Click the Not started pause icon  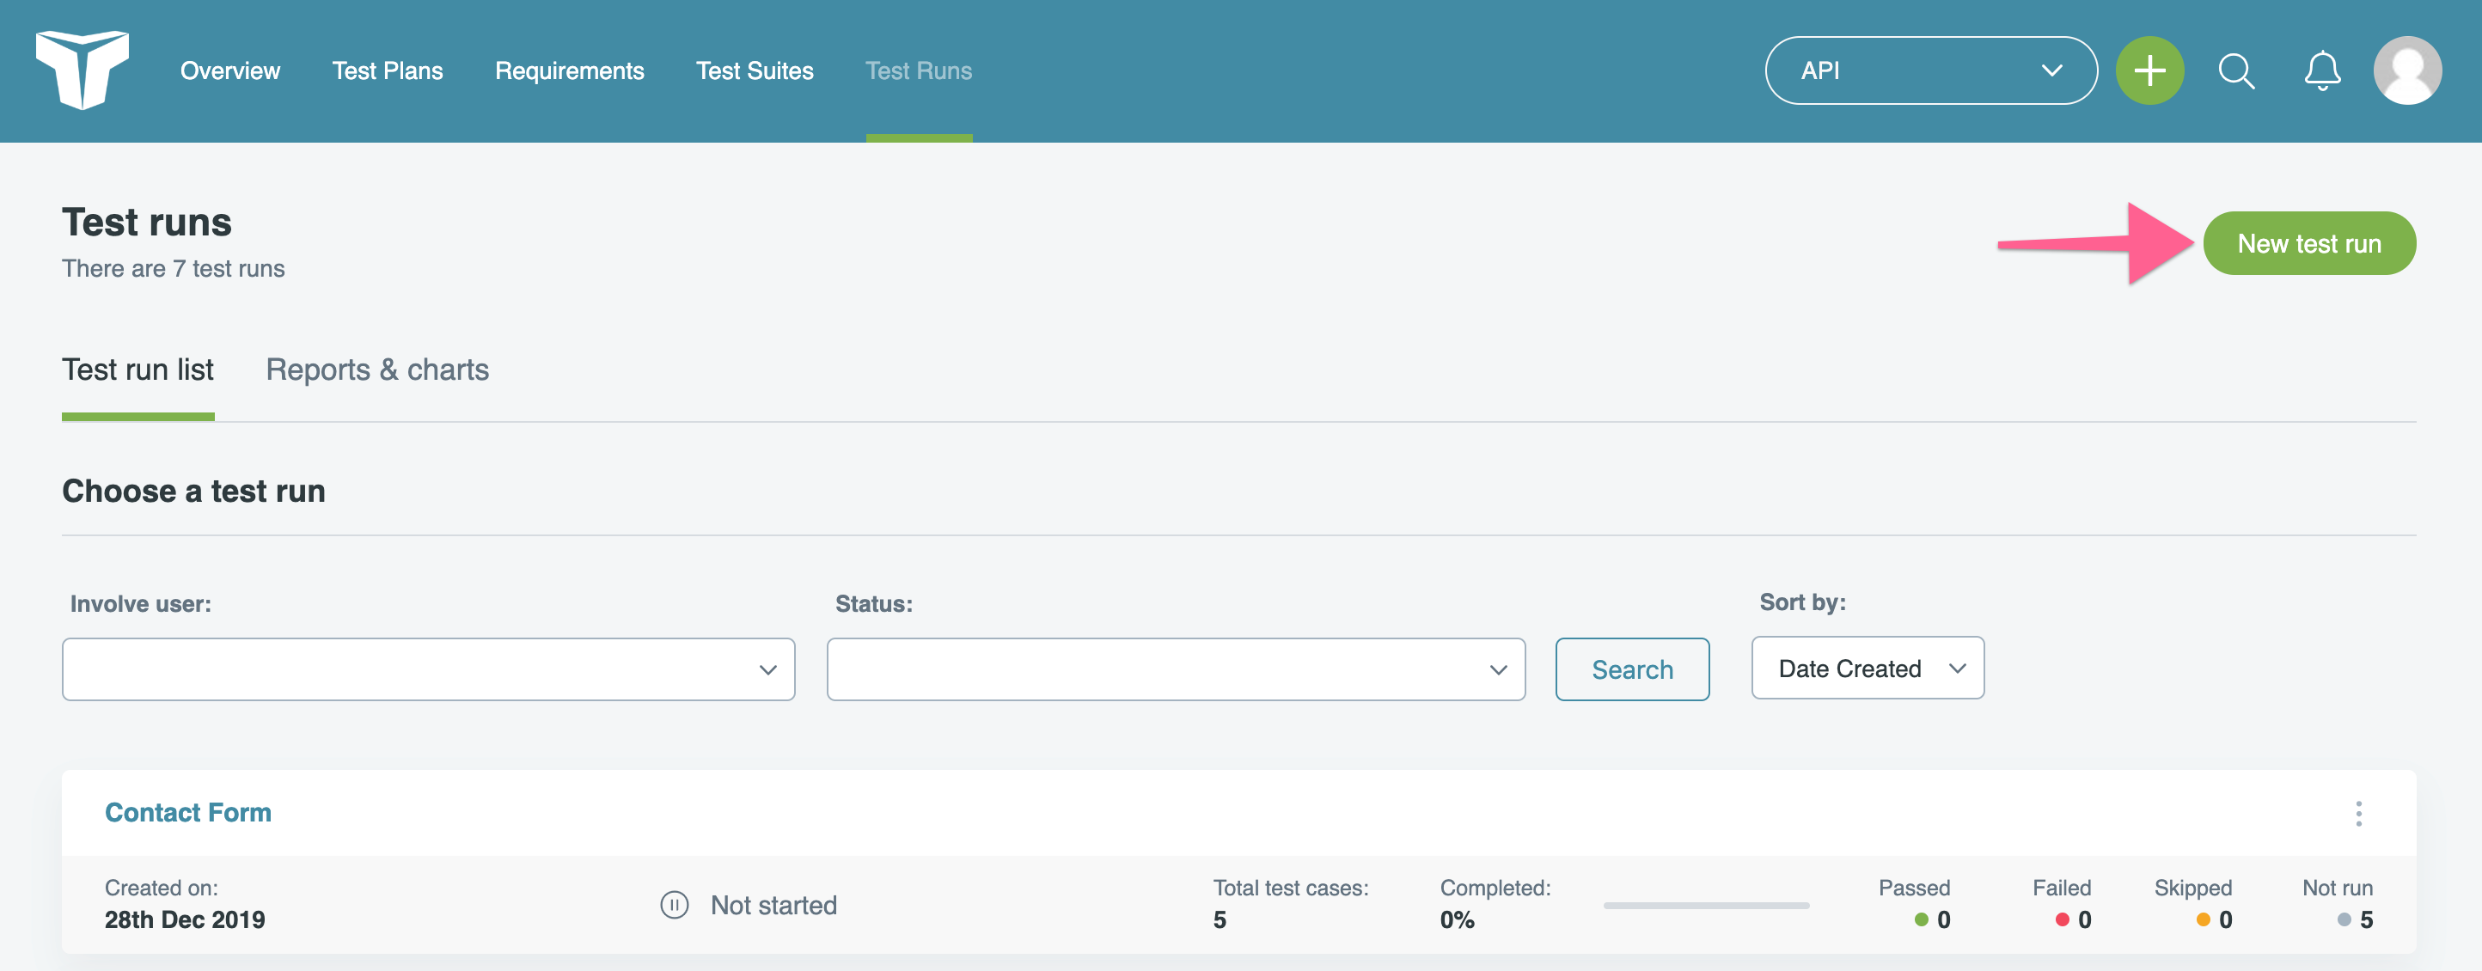click(x=675, y=905)
